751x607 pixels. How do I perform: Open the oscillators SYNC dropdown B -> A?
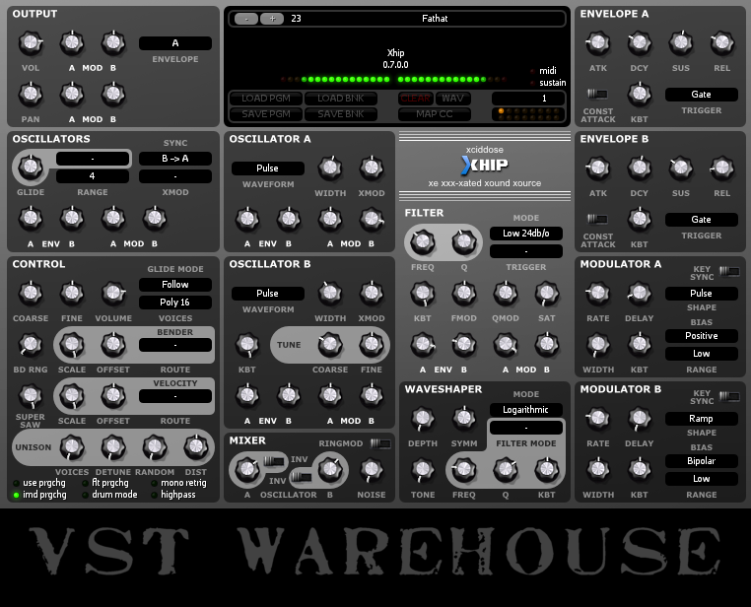[175, 159]
